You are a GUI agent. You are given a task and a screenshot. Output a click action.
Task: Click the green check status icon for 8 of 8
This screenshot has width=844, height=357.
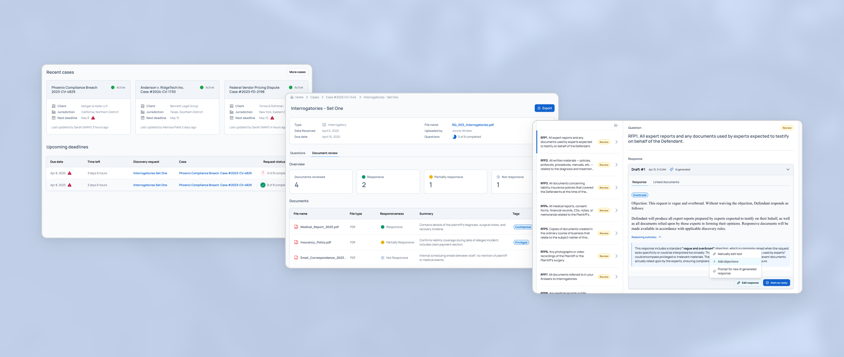[263, 185]
